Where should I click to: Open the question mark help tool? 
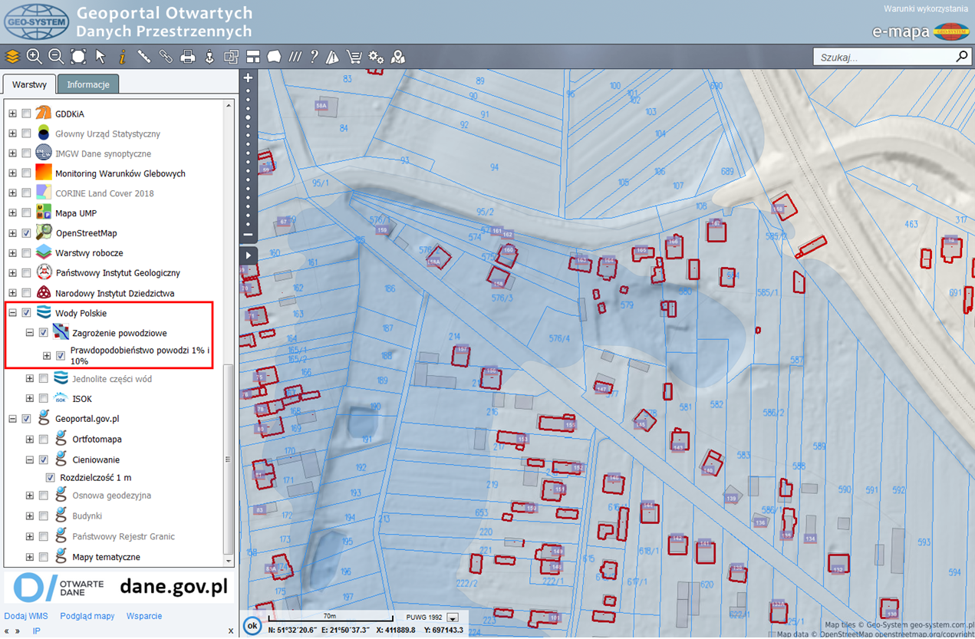(x=314, y=57)
